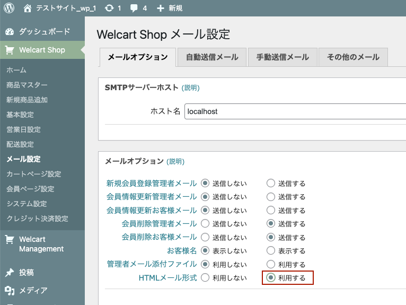Open 配送設定 submenu item

[20, 144]
